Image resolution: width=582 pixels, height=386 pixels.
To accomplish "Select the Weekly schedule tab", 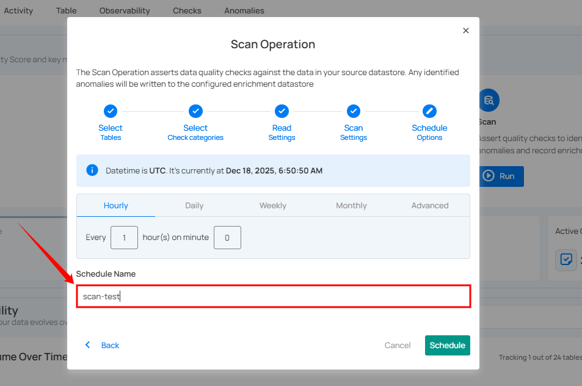I will 273,206.
